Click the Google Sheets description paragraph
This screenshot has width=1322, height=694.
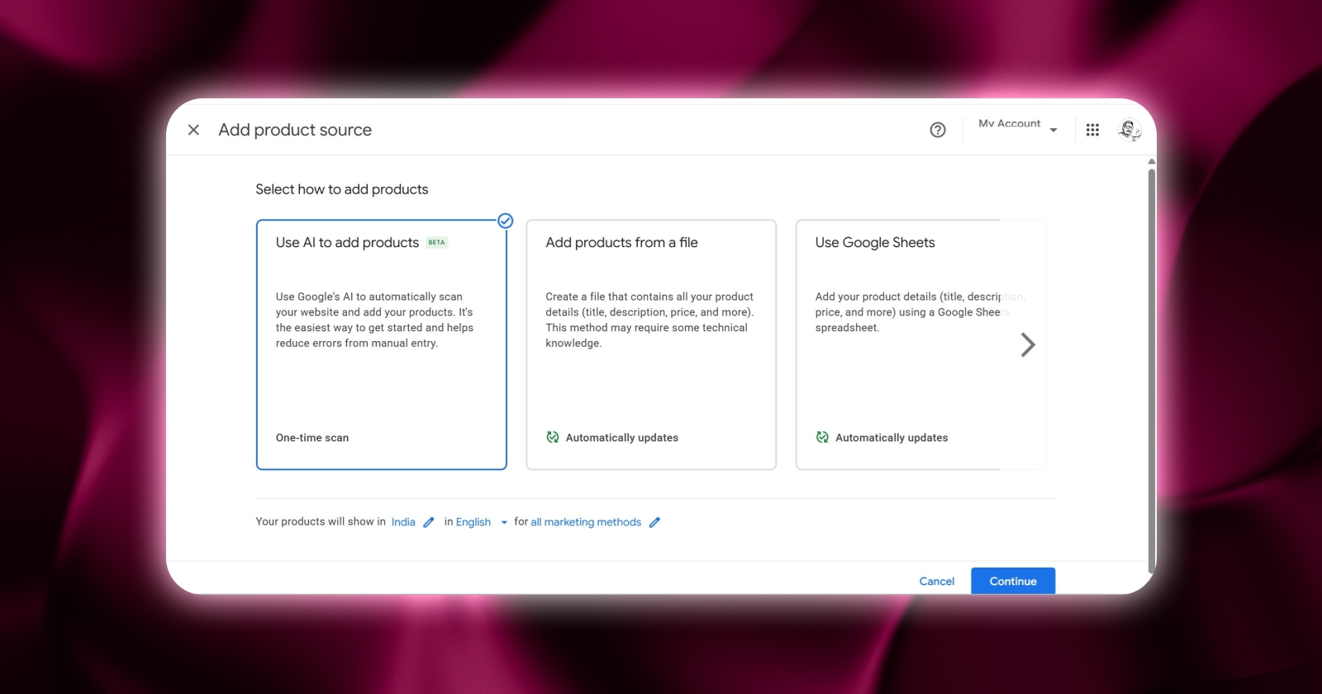pos(920,312)
